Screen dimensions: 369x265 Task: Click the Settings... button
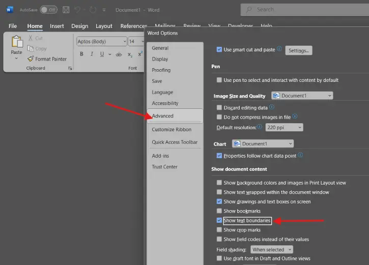(x=299, y=50)
